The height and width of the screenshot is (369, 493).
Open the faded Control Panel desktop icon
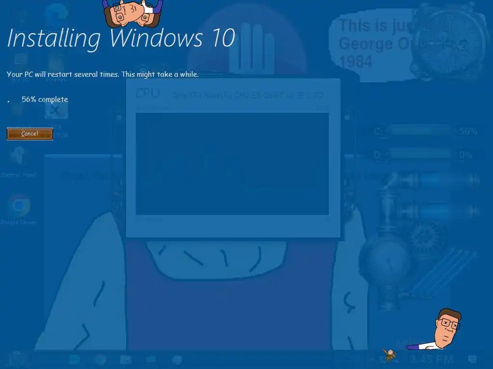pyautogui.click(x=19, y=161)
